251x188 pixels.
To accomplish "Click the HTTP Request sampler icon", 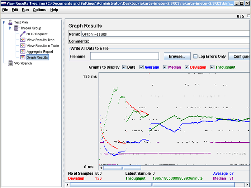I will point(22,34).
